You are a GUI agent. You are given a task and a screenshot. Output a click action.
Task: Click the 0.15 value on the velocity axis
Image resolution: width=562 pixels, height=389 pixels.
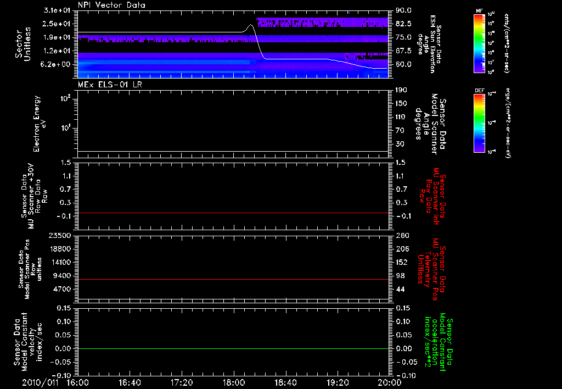[64, 308]
